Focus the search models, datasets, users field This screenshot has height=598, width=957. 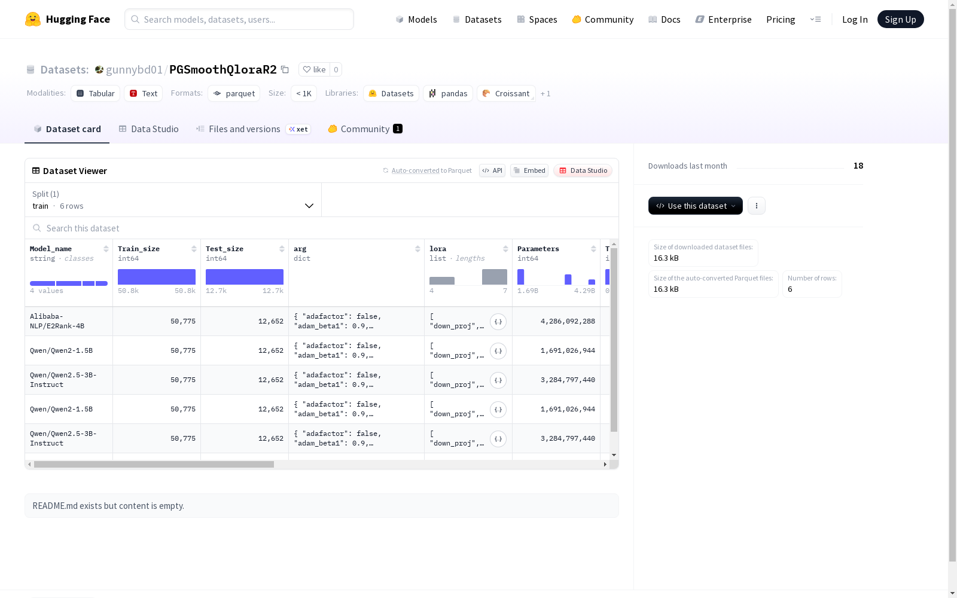[x=239, y=19]
